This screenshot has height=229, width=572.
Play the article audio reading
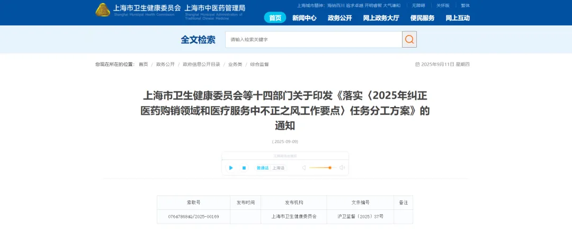[231, 168]
